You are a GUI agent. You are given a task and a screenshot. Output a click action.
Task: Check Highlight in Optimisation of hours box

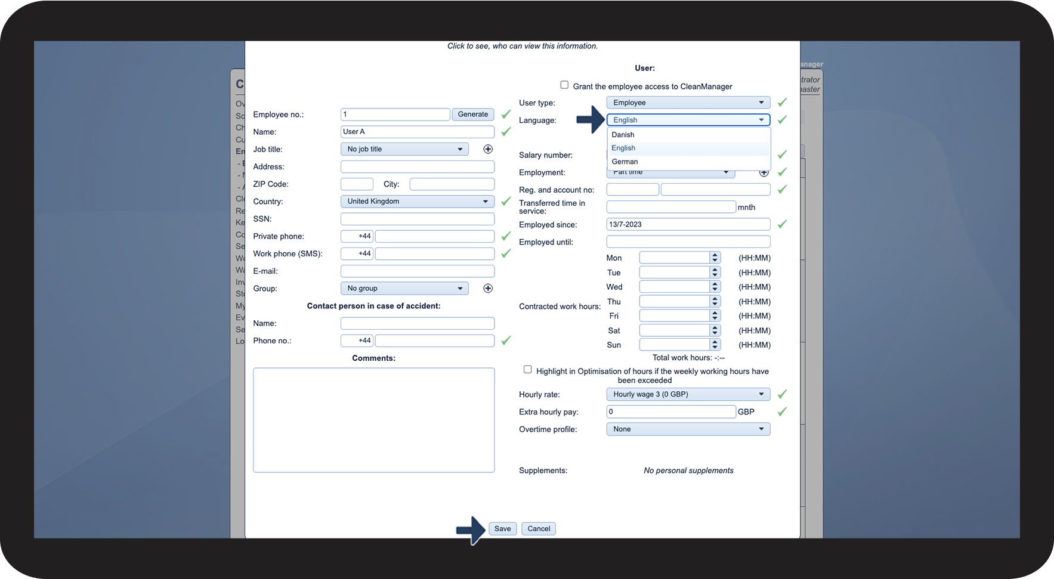[527, 370]
